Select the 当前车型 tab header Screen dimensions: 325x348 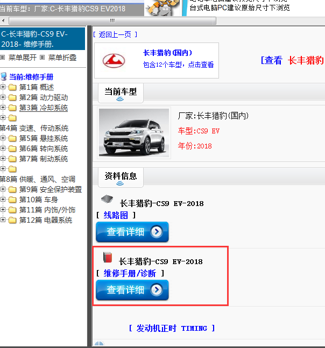click(121, 93)
